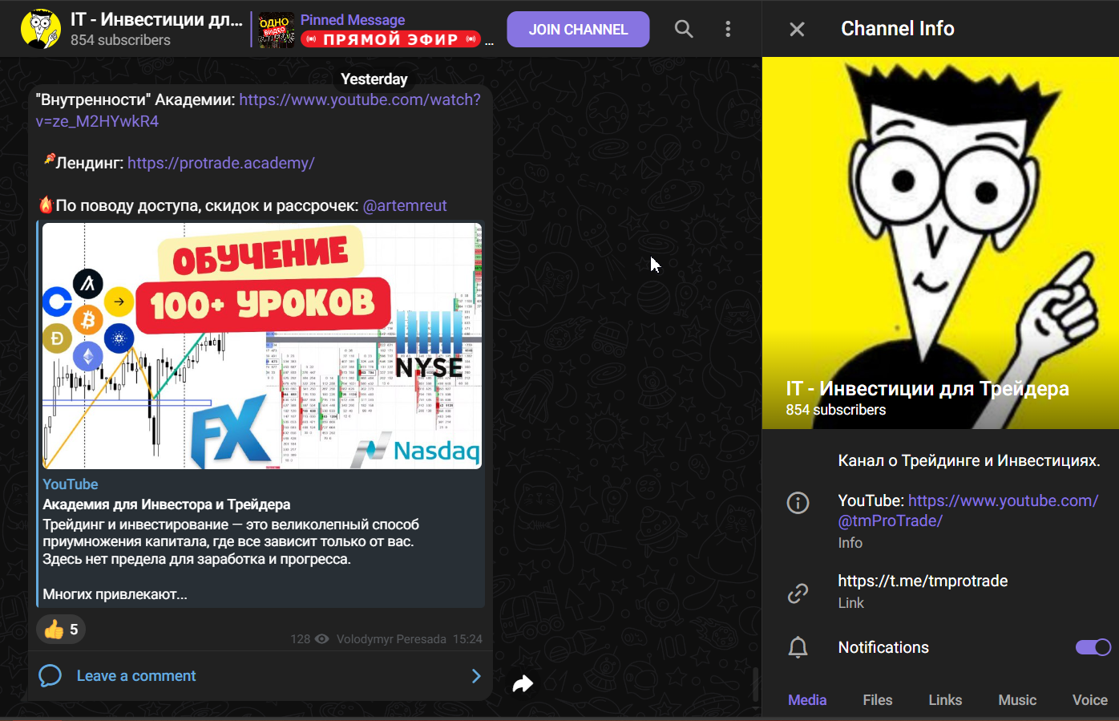Switch to the Links tab
This screenshot has height=721, width=1119.
tap(945, 700)
